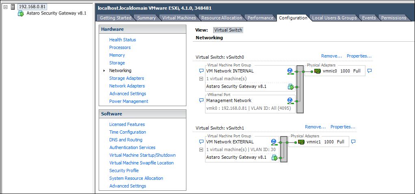This screenshot has width=415, height=194.
Task: Collapse virtual machine list under VM Network EXTERNAL
Action: point(201,149)
